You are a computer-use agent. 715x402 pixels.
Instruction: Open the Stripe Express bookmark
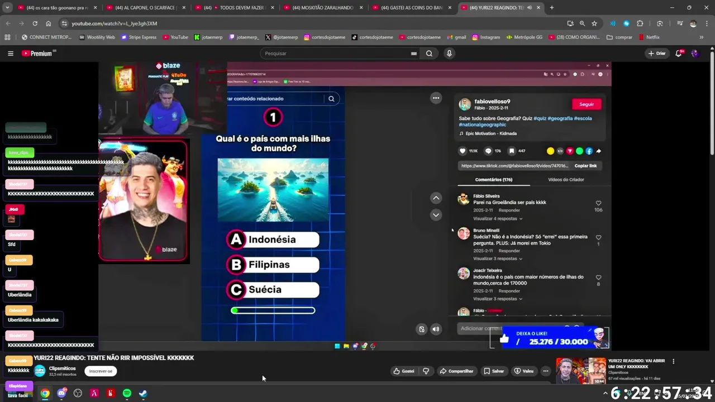[x=139, y=37]
